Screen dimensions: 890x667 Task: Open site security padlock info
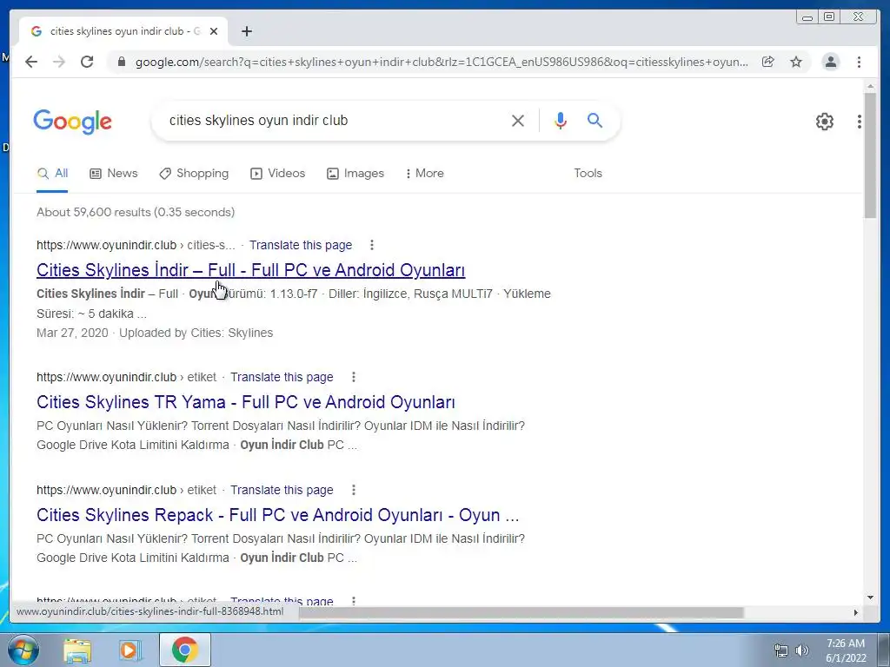pyautogui.click(x=122, y=62)
